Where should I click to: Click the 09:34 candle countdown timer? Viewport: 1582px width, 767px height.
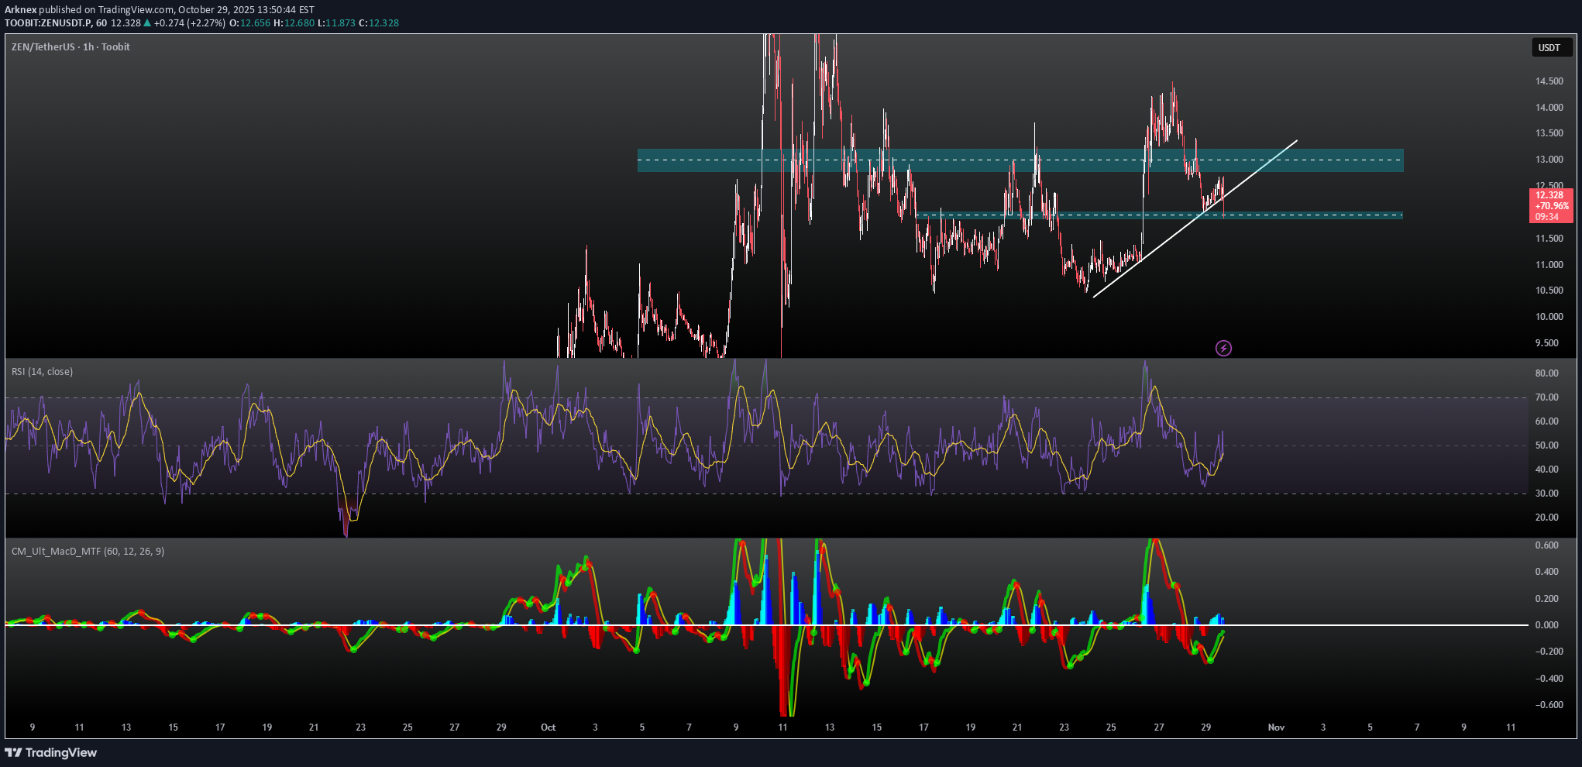click(1547, 217)
